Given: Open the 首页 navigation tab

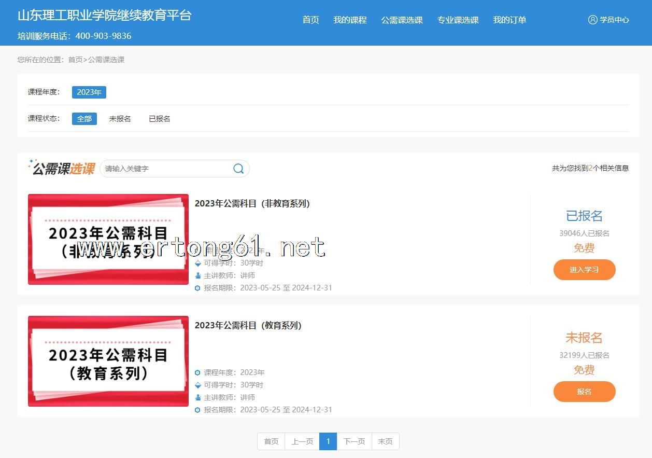Looking at the screenshot, I should [x=310, y=20].
